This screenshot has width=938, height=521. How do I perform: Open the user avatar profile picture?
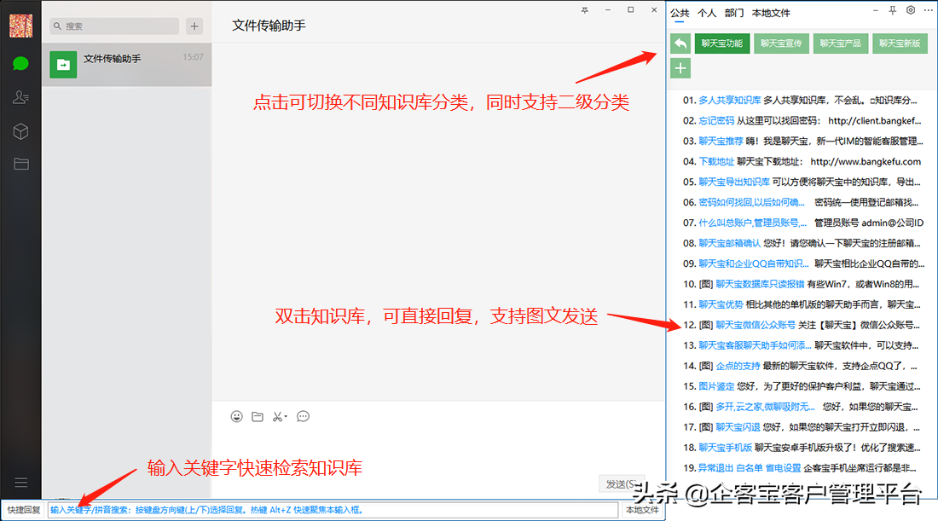click(21, 26)
